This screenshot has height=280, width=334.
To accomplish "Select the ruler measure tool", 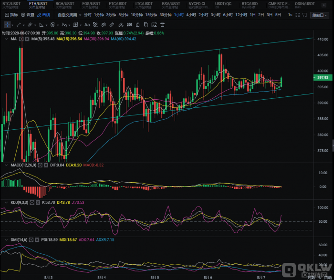I will [112, 25].
